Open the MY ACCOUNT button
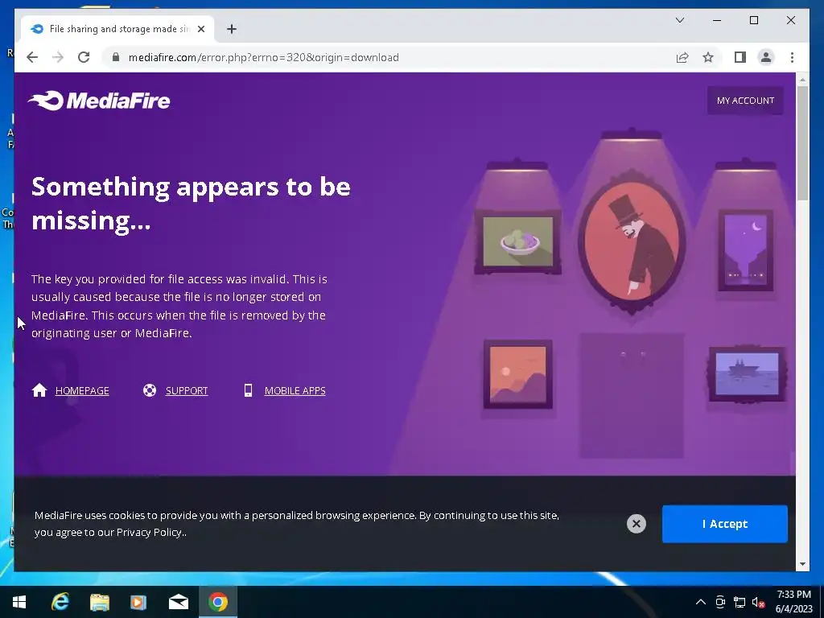824x618 pixels. pos(745,101)
